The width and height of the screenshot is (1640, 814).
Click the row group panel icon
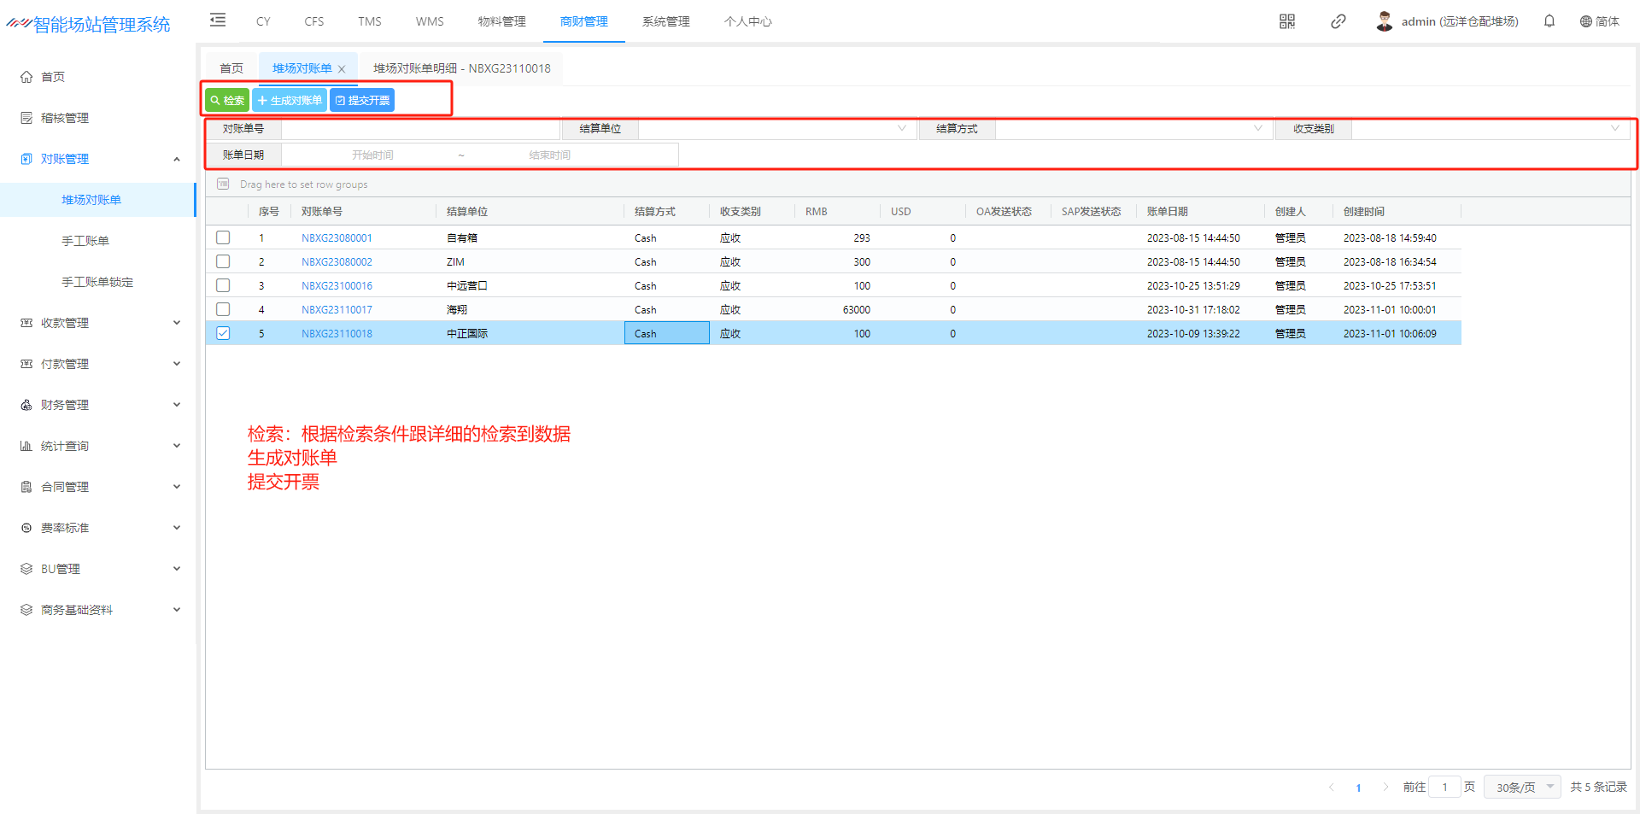[223, 184]
